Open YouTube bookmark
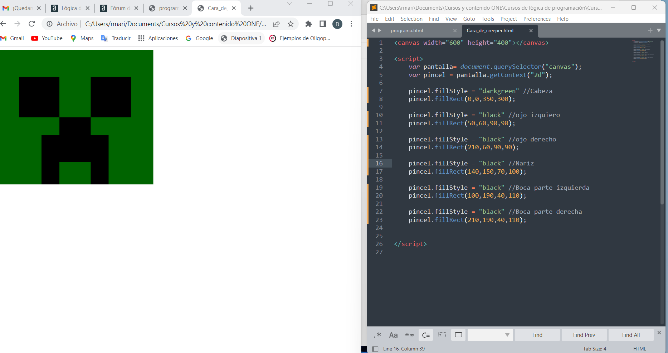Viewport: 668px width, 353px height. [x=47, y=38]
